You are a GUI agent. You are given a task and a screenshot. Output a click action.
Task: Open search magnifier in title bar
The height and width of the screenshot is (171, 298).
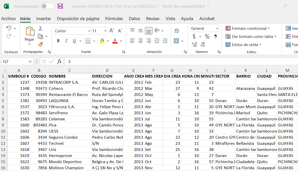point(285,6)
